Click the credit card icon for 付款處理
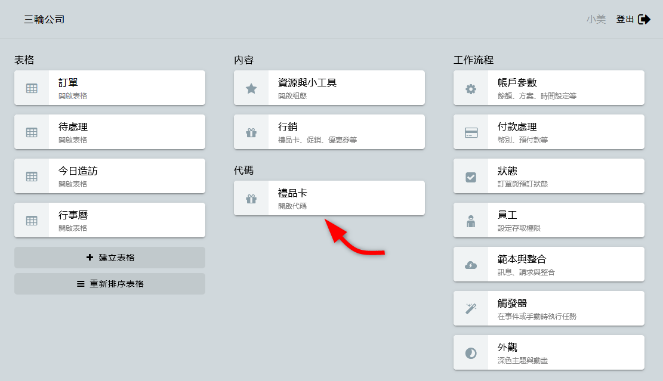This screenshot has height=381, width=663. (471, 132)
